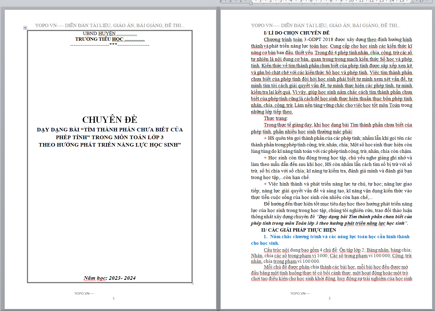Click the line 'PHÉP TÍNH” TRONG MÔN TOÁN LỚP 3'
435x311 pixels.
110,137
